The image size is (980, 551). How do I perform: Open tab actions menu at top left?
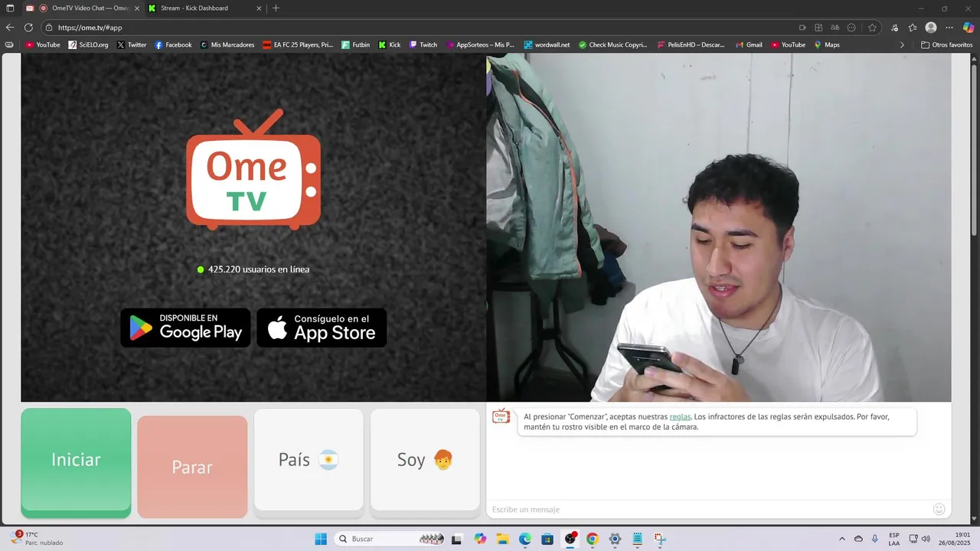tap(10, 8)
